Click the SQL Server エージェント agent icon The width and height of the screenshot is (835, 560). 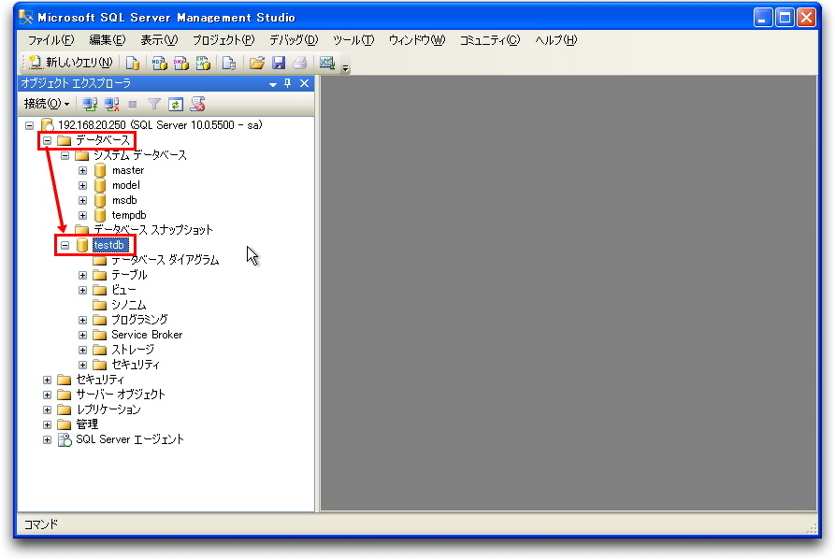click(x=65, y=439)
